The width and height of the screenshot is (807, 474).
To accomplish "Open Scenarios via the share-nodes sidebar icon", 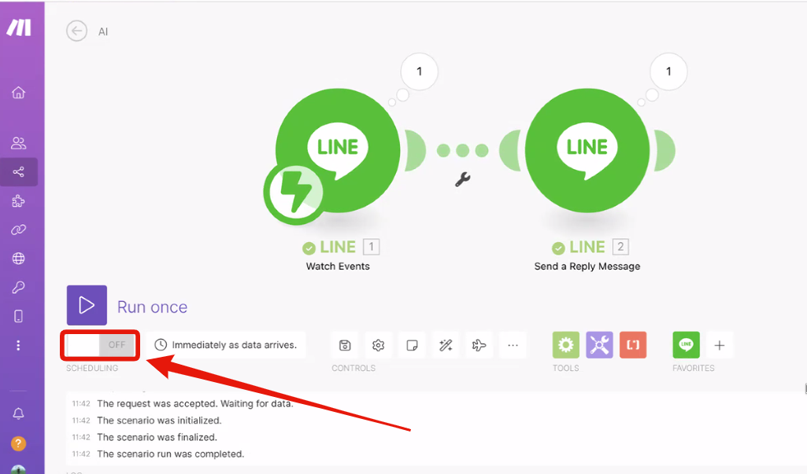I will [x=19, y=171].
